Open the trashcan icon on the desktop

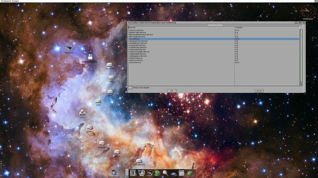tap(114, 173)
